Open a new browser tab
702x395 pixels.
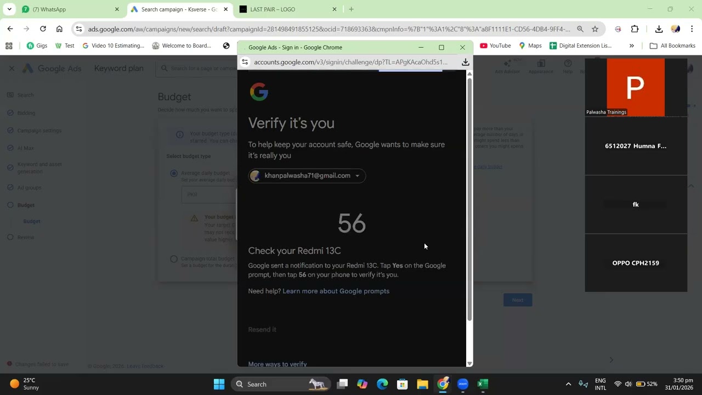coord(352,9)
